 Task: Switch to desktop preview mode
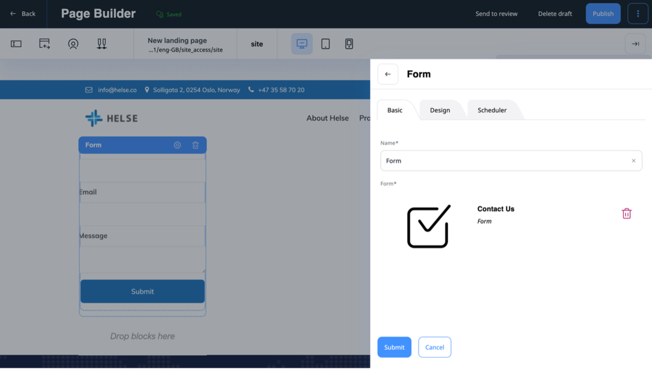tap(302, 44)
